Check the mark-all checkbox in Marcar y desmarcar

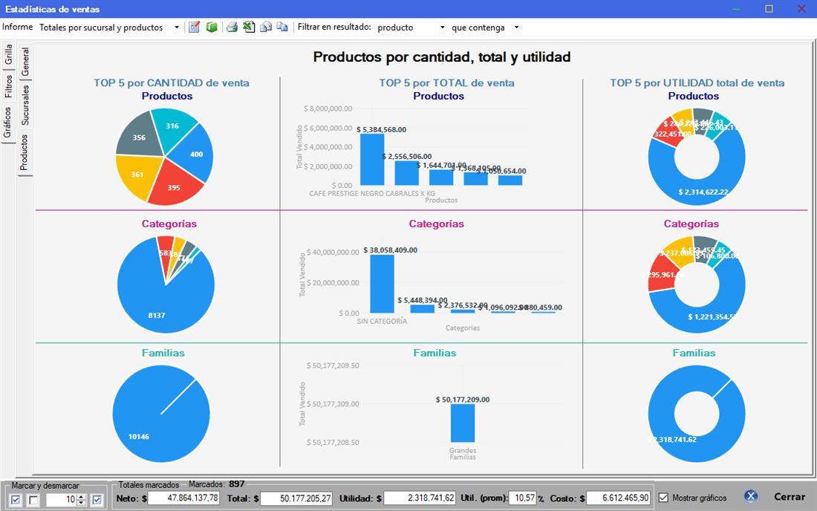(16, 500)
